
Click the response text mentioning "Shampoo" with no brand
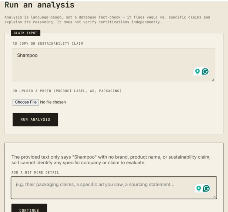[111, 160]
